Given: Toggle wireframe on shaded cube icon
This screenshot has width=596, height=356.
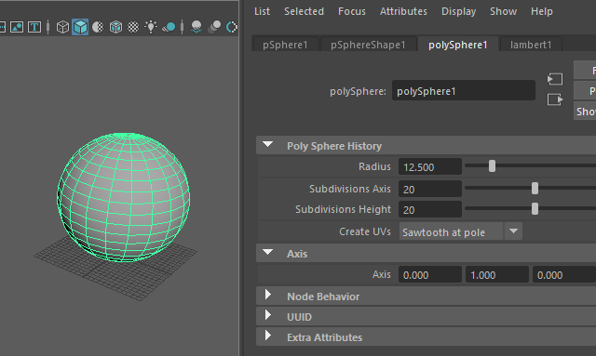Looking at the screenshot, I should (x=115, y=27).
